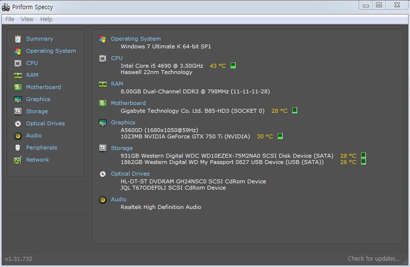Screen dimensions: 410x267
Task: Click the Network card icon in sidebar
Action: click(18, 160)
